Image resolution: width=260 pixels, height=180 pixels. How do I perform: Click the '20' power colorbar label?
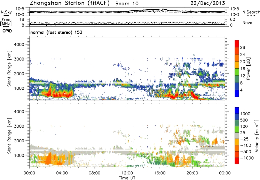242,62
